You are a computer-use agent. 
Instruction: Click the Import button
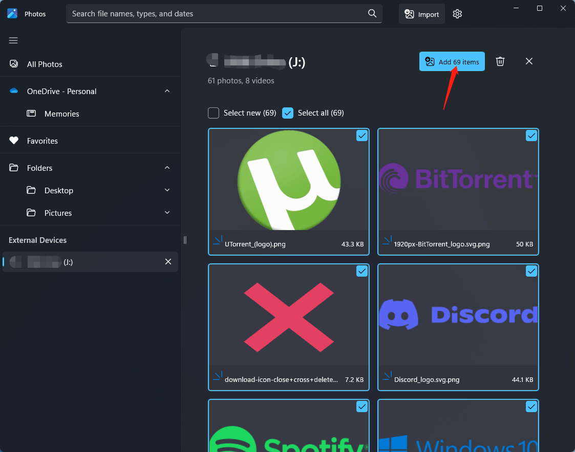pyautogui.click(x=422, y=14)
